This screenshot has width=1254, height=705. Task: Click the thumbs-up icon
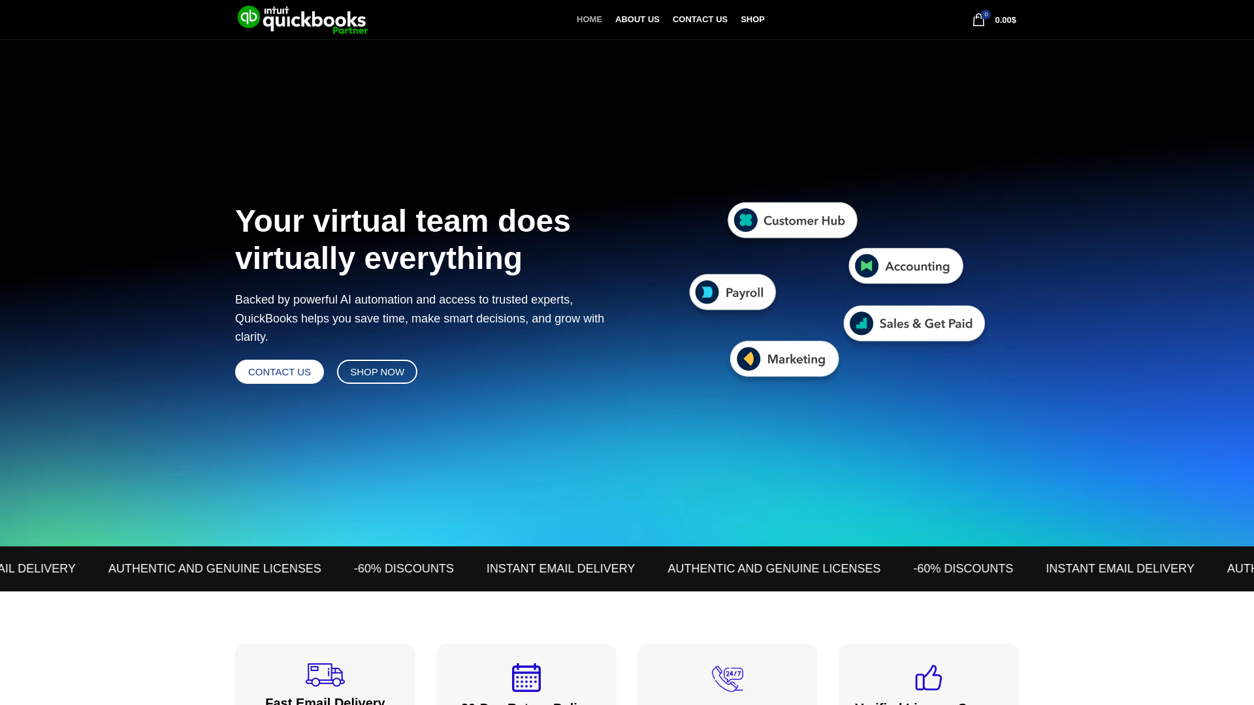coord(929,678)
